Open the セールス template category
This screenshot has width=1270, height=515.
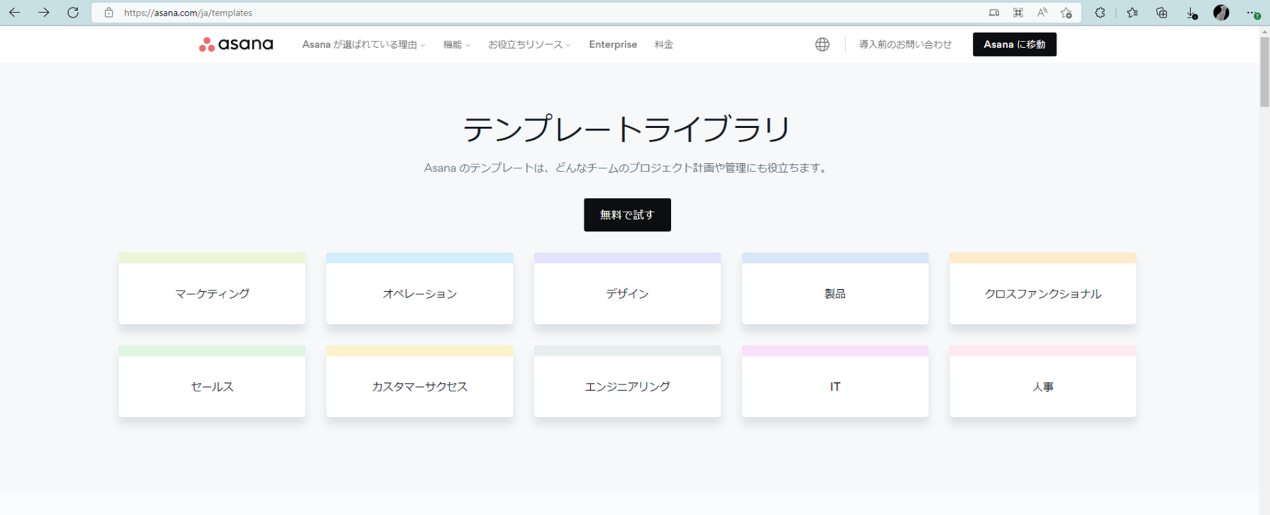tap(212, 381)
